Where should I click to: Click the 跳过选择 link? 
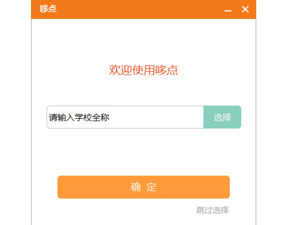click(x=213, y=210)
